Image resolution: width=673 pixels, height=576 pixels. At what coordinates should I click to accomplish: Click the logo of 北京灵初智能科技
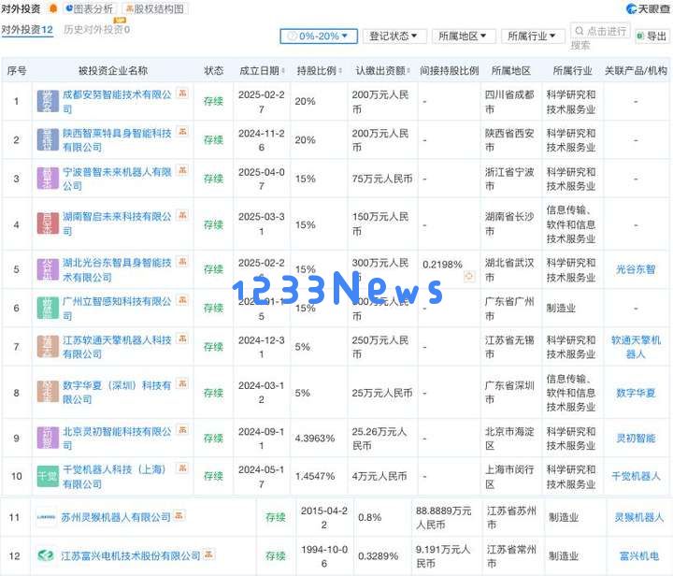click(48, 439)
